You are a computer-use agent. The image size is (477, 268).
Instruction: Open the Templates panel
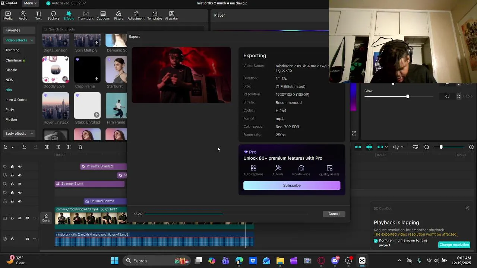point(155,16)
